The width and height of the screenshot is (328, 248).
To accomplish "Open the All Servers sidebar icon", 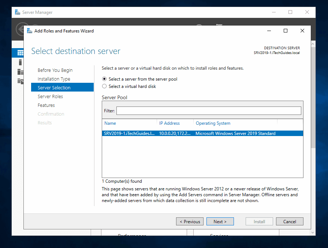I will 20,71.
